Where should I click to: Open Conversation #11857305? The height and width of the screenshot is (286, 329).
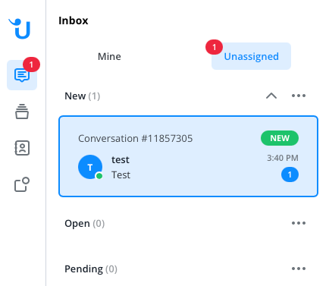point(188,156)
